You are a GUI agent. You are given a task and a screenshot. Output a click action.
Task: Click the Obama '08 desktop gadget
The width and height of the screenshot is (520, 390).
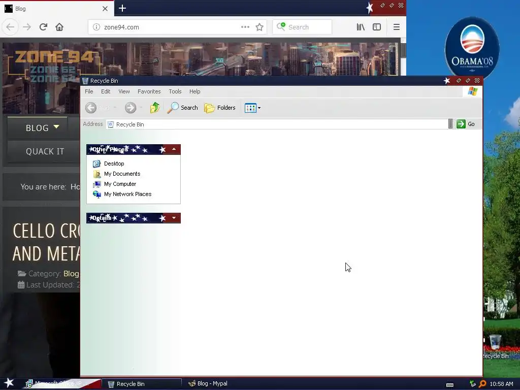coord(472,48)
